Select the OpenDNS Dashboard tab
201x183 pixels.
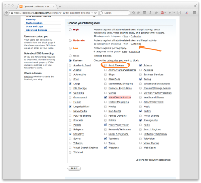click(x=37, y=6)
